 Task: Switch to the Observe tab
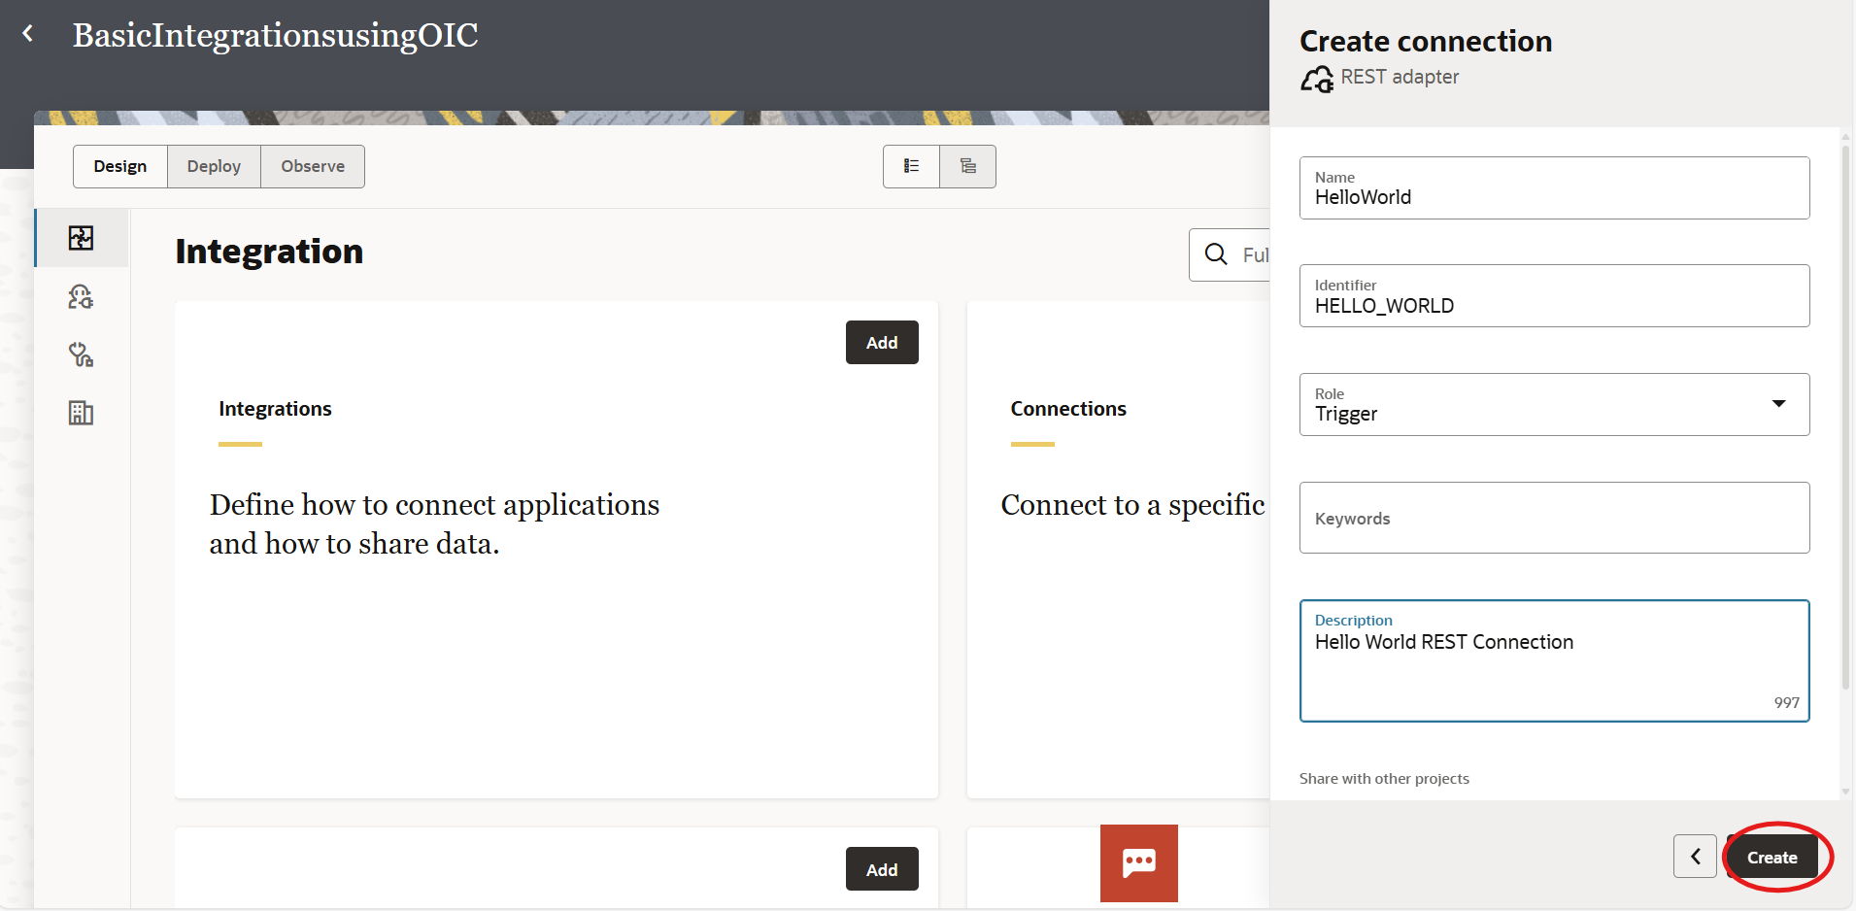click(312, 166)
